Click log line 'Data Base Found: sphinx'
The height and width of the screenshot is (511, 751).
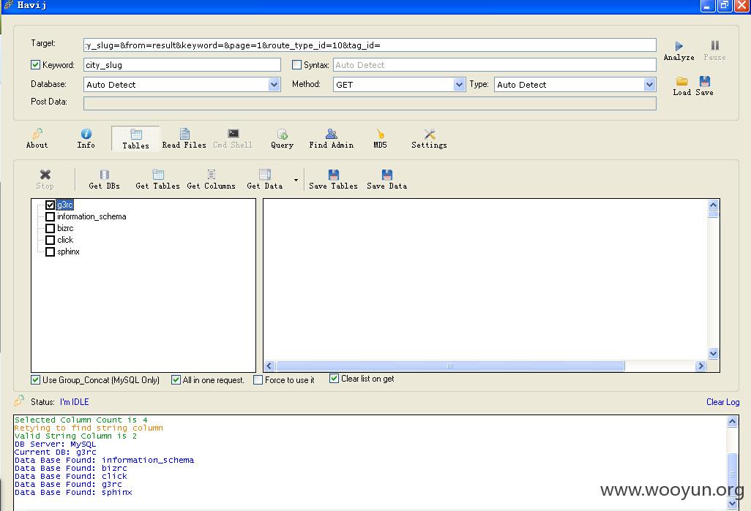[x=73, y=492]
